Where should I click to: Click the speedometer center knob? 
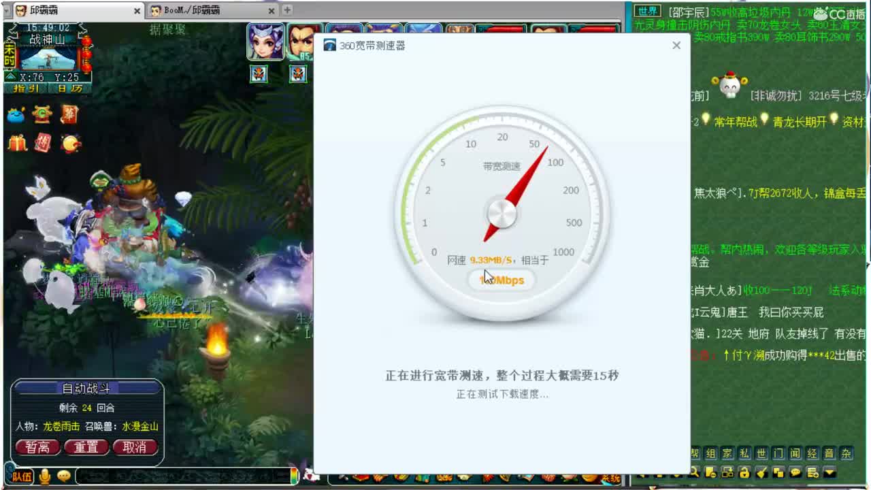pyautogui.click(x=502, y=214)
